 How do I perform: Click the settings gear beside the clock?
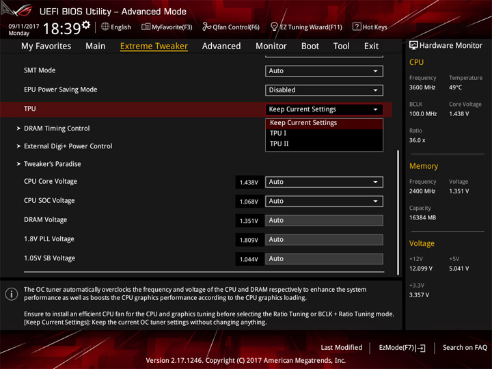click(86, 25)
